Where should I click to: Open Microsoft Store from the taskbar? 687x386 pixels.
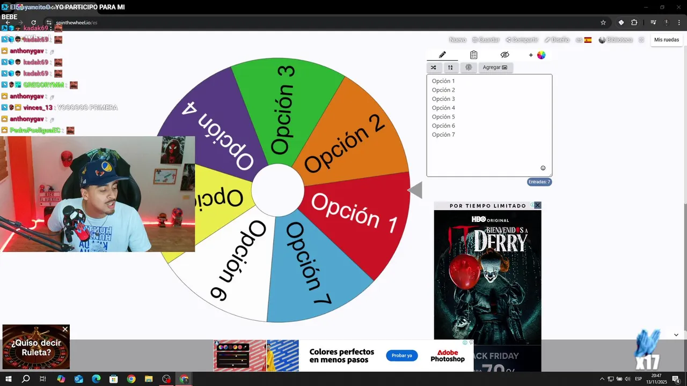(x=114, y=379)
